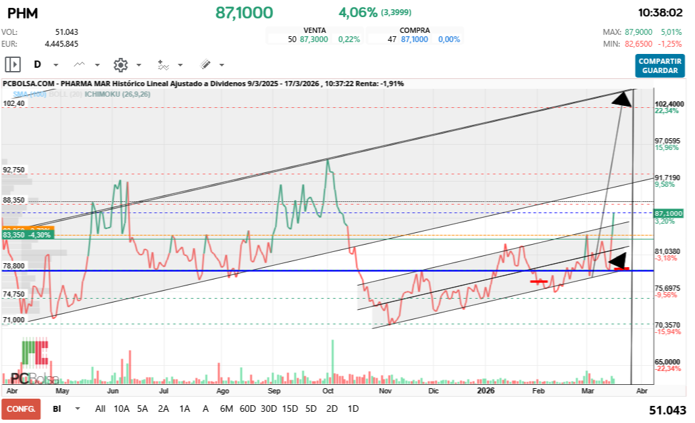Viewport: 695px width, 423px height.
Task: Expand the BI dropdown in bottom bar
Action: pyautogui.click(x=78, y=409)
